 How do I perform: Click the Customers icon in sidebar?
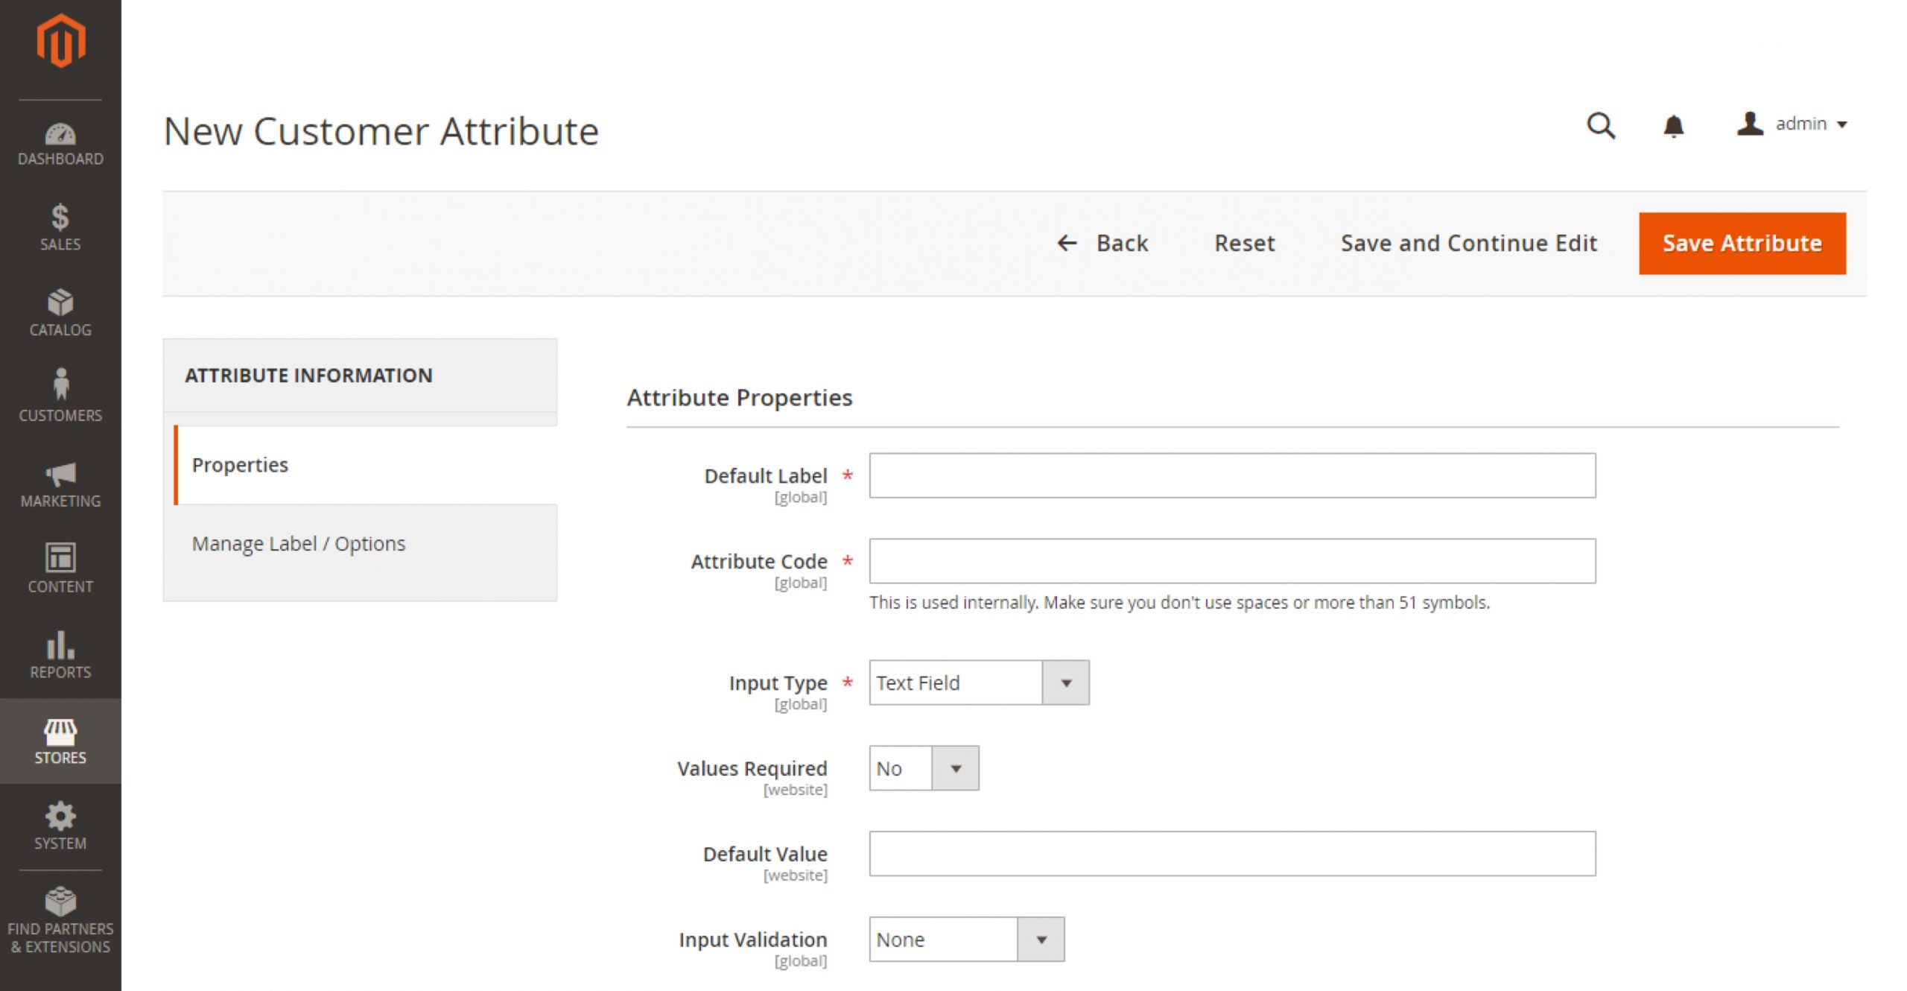tap(60, 395)
